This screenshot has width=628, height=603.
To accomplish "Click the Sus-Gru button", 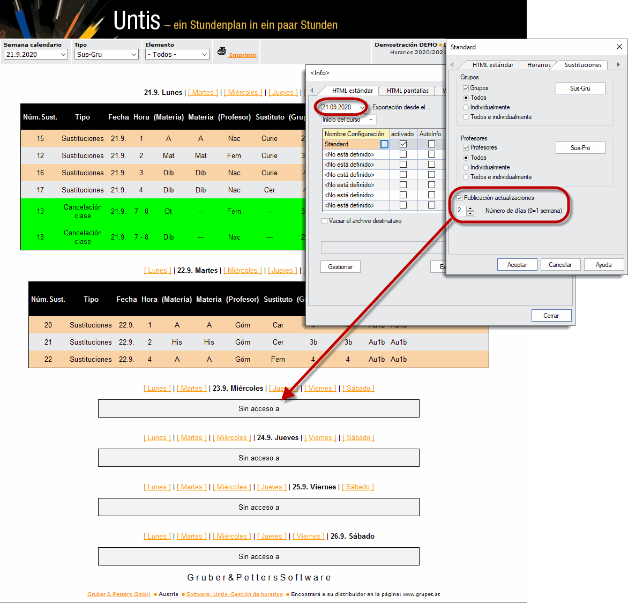I will pyautogui.click(x=580, y=88).
